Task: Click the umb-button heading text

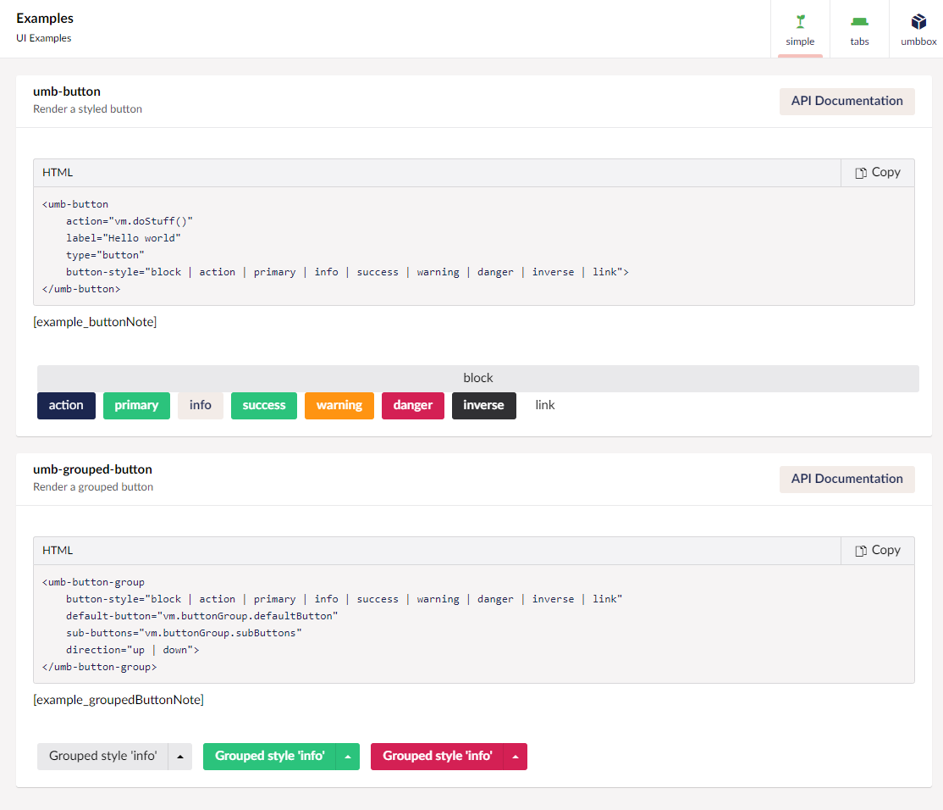Action: (67, 92)
